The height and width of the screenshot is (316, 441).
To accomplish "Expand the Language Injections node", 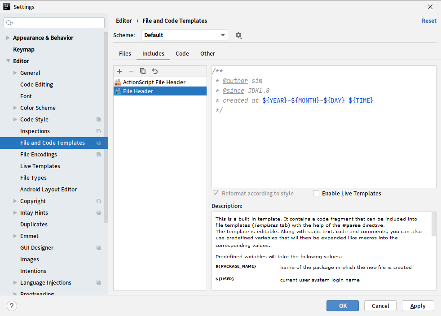I will 15,282.
